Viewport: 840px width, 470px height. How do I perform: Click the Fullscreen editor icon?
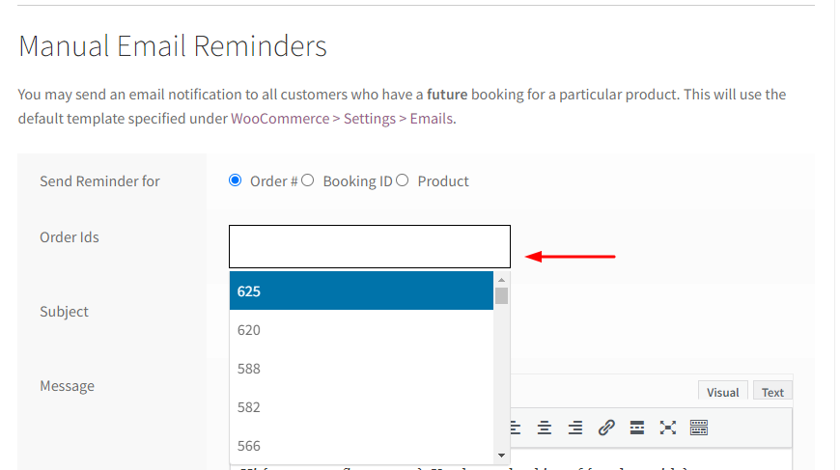pyautogui.click(x=668, y=428)
